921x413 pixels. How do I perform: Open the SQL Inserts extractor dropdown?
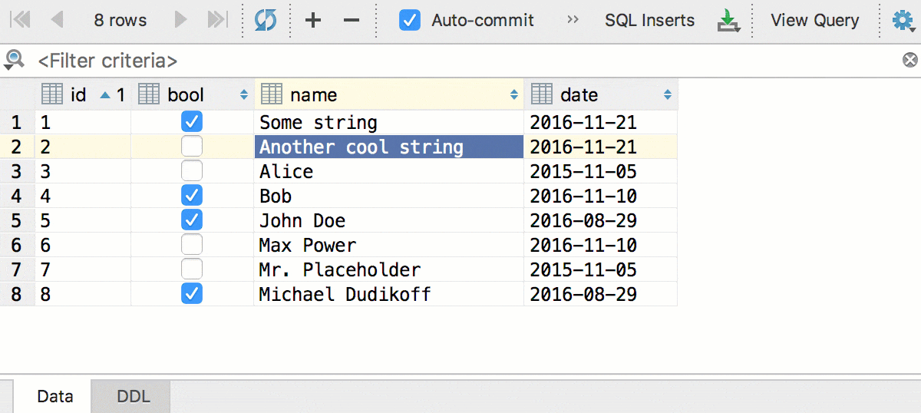[x=649, y=20]
